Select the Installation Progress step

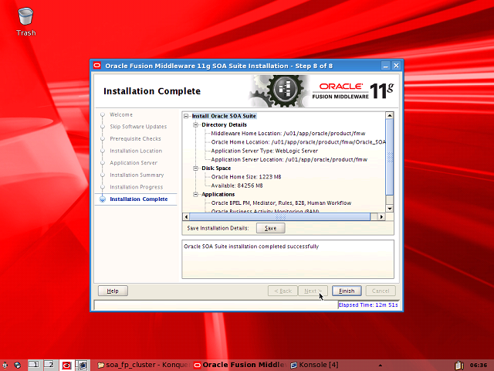pyautogui.click(x=137, y=187)
